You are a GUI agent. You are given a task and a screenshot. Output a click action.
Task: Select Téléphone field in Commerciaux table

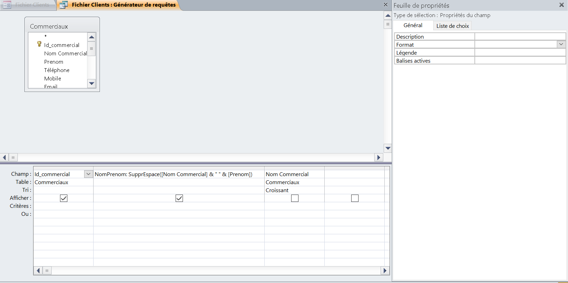tap(57, 70)
